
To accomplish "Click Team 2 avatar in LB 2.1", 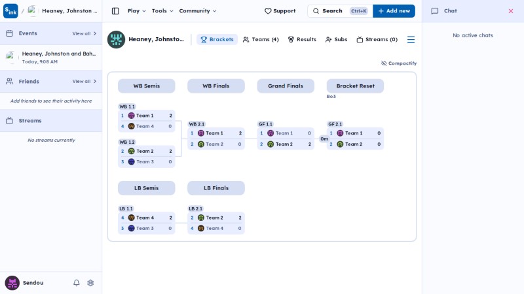I will pyautogui.click(x=201, y=218).
